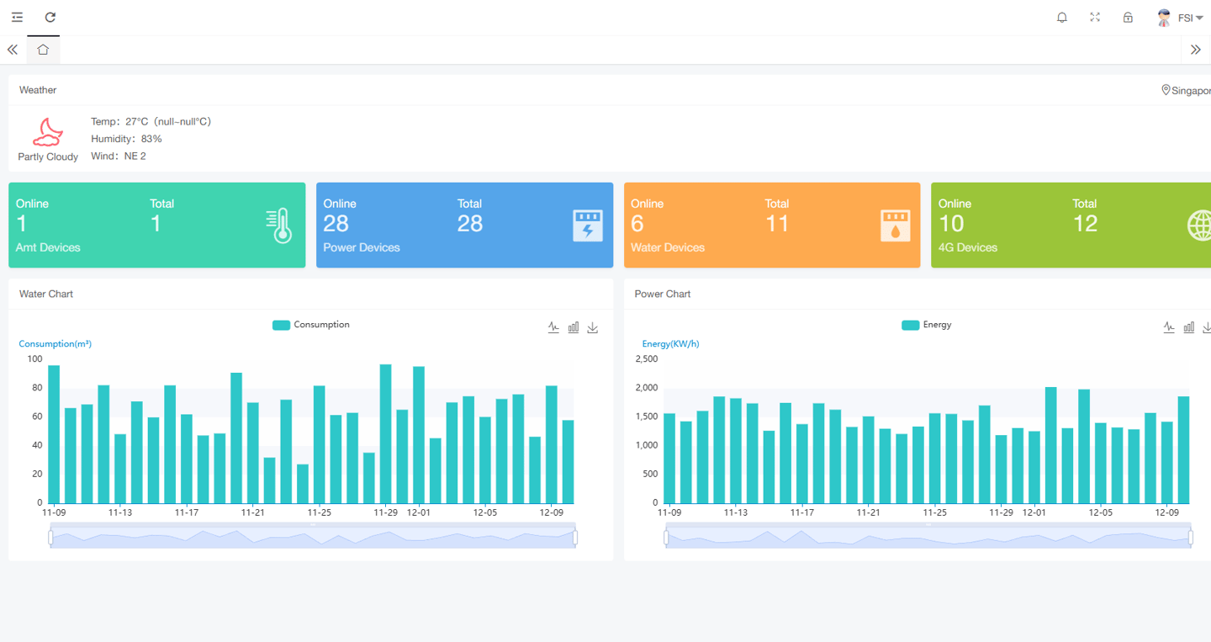The height and width of the screenshot is (642, 1211).
Task: Download the Water Chart image
Action: click(593, 327)
